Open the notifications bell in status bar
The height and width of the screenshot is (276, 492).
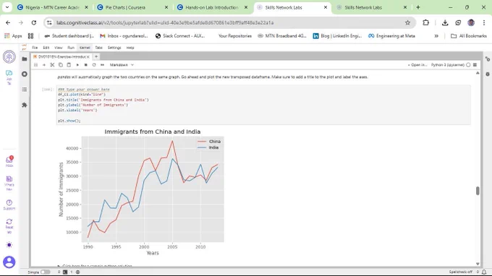pos(484,272)
